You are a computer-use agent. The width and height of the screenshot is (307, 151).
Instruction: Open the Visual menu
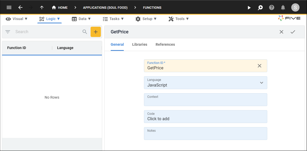17,19
